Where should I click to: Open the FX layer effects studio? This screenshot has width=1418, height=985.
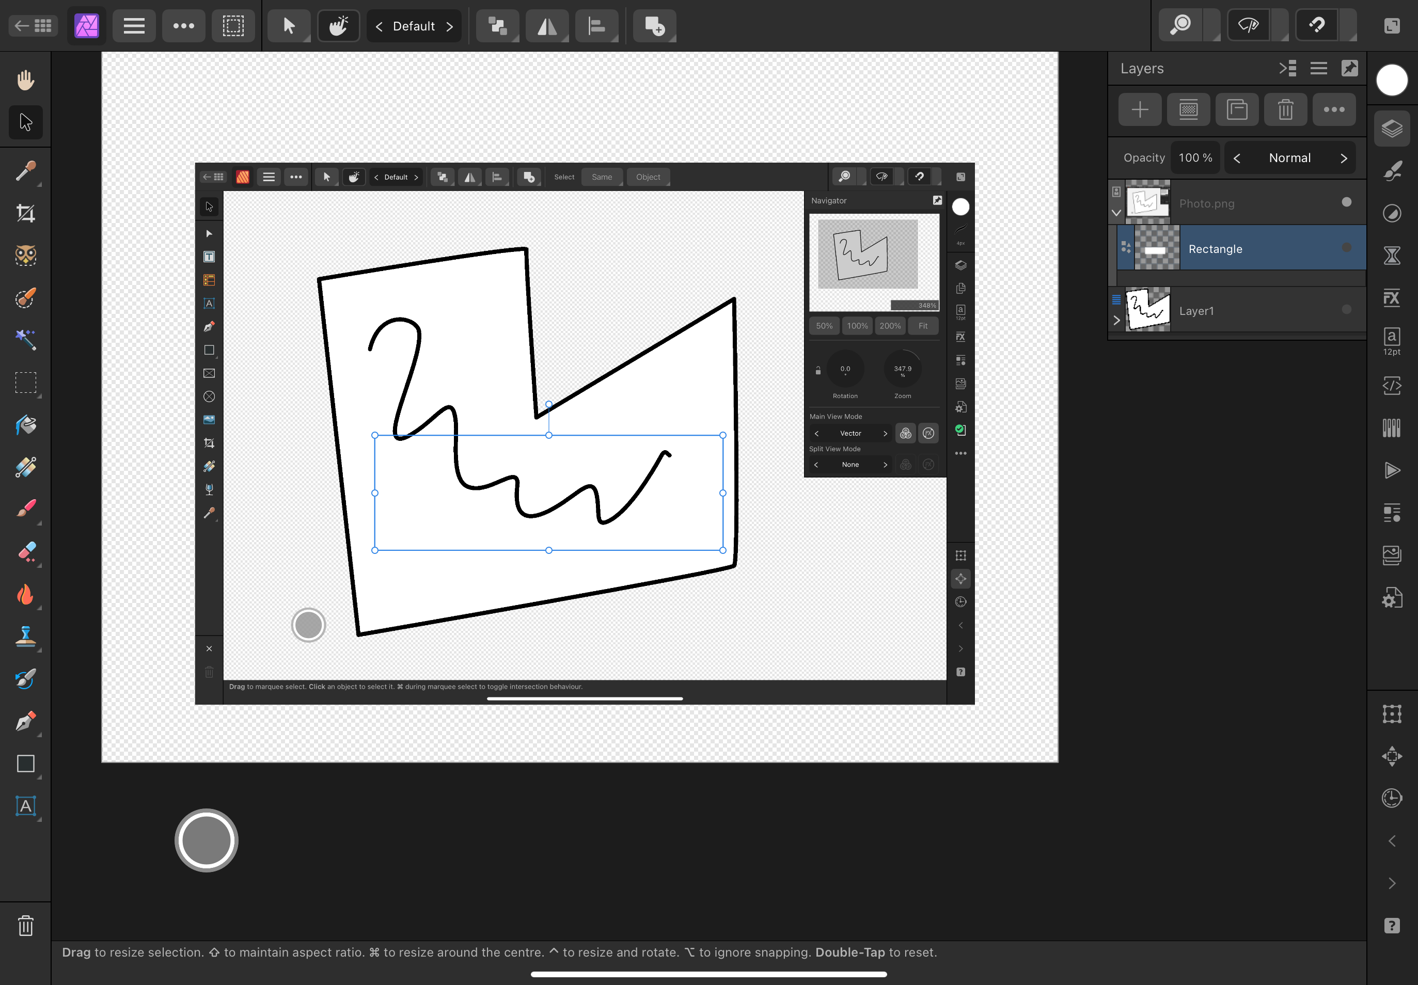(1392, 298)
